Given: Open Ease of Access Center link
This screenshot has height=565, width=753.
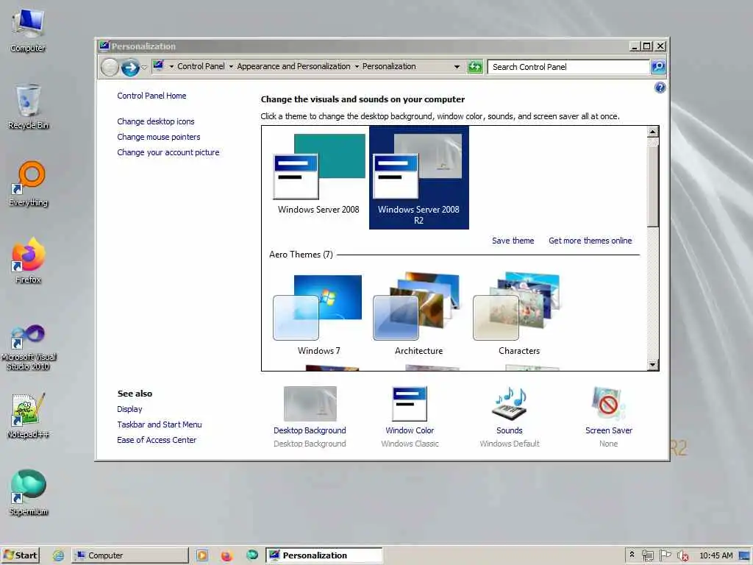Looking at the screenshot, I should click(x=157, y=440).
